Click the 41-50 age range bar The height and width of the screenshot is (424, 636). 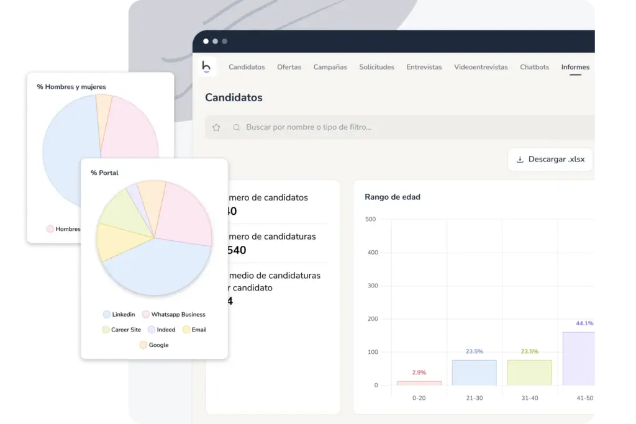tap(579, 359)
